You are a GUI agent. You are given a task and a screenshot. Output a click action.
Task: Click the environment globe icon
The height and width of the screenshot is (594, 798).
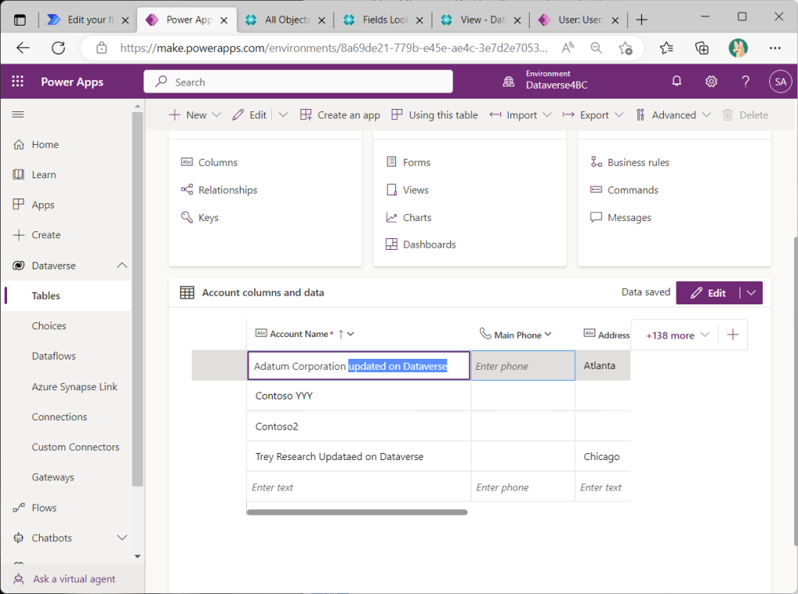click(x=508, y=82)
